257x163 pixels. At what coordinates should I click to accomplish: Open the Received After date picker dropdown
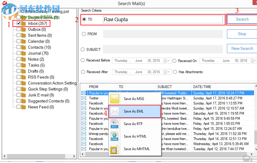coord(166,72)
